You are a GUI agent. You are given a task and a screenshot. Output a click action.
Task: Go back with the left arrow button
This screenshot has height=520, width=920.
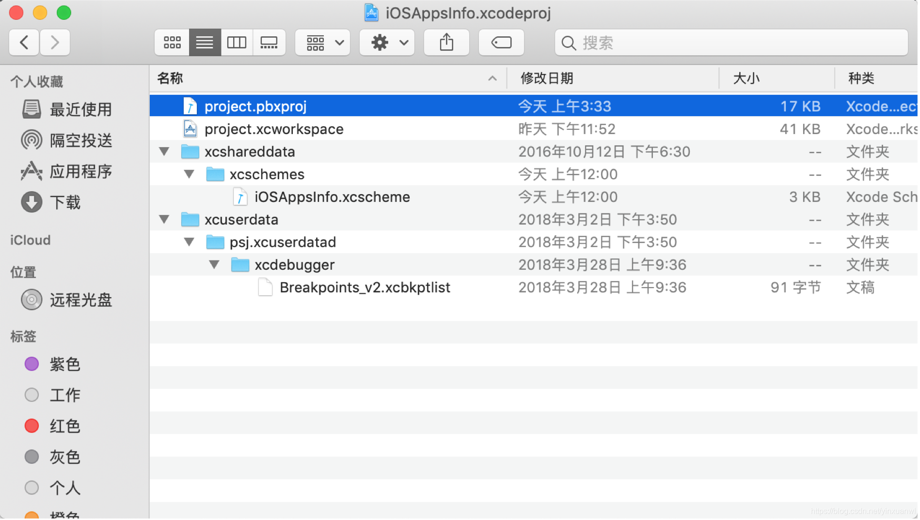pos(24,43)
